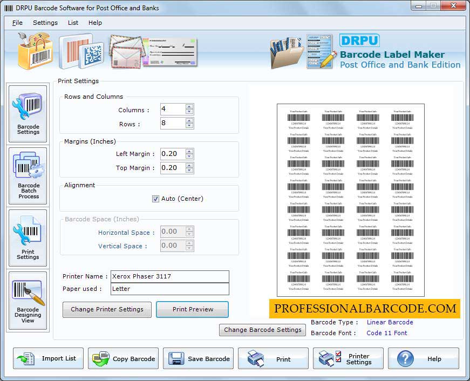The image size is (470, 381).
Task: Click the product bag toolbar icon
Action: tap(35, 51)
